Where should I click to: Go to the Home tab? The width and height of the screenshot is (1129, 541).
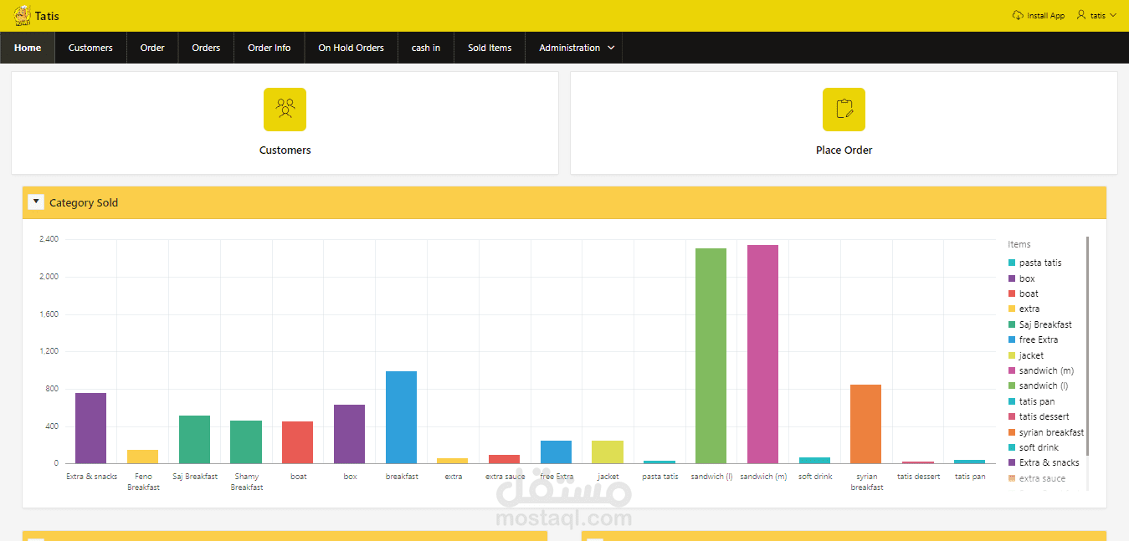(28, 48)
